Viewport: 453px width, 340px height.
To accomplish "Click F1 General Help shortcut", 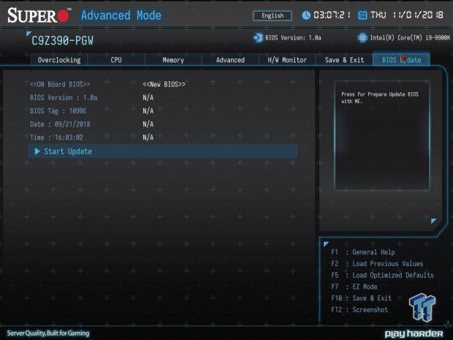I will pos(363,252).
